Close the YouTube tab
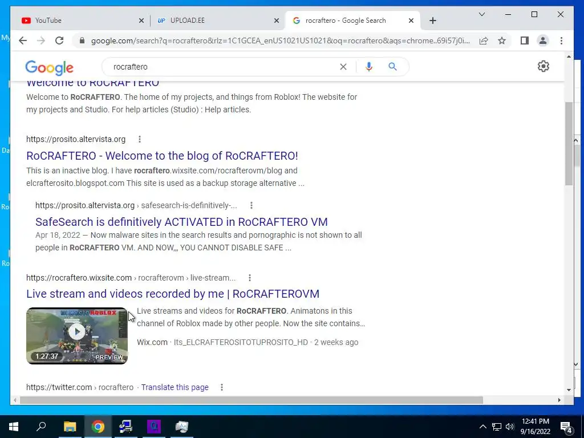 tap(141, 21)
